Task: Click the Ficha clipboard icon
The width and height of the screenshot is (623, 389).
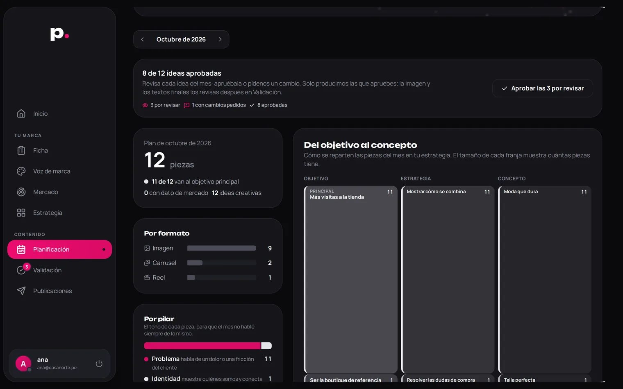Action: [21, 150]
